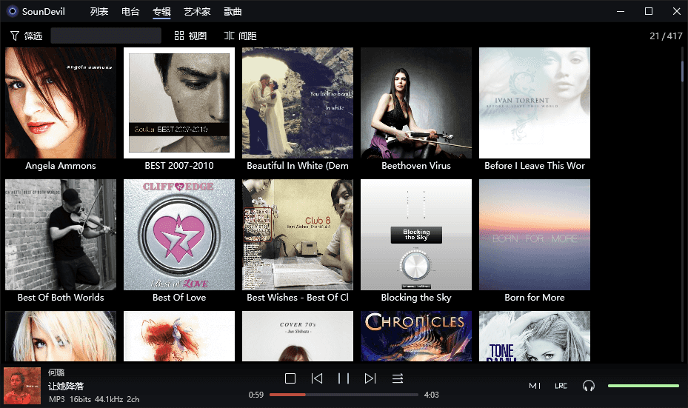Click the song progress seek bar
Viewport: 688px width, 408px height.
pyautogui.click(x=344, y=395)
